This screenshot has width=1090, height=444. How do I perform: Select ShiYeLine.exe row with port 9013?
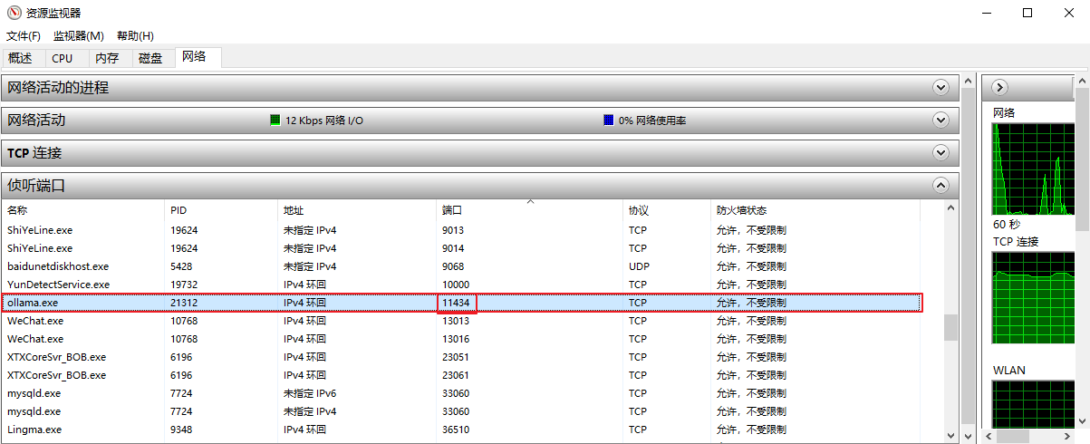(x=461, y=230)
